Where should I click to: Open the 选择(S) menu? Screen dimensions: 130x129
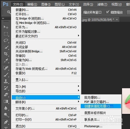pos(88,4)
